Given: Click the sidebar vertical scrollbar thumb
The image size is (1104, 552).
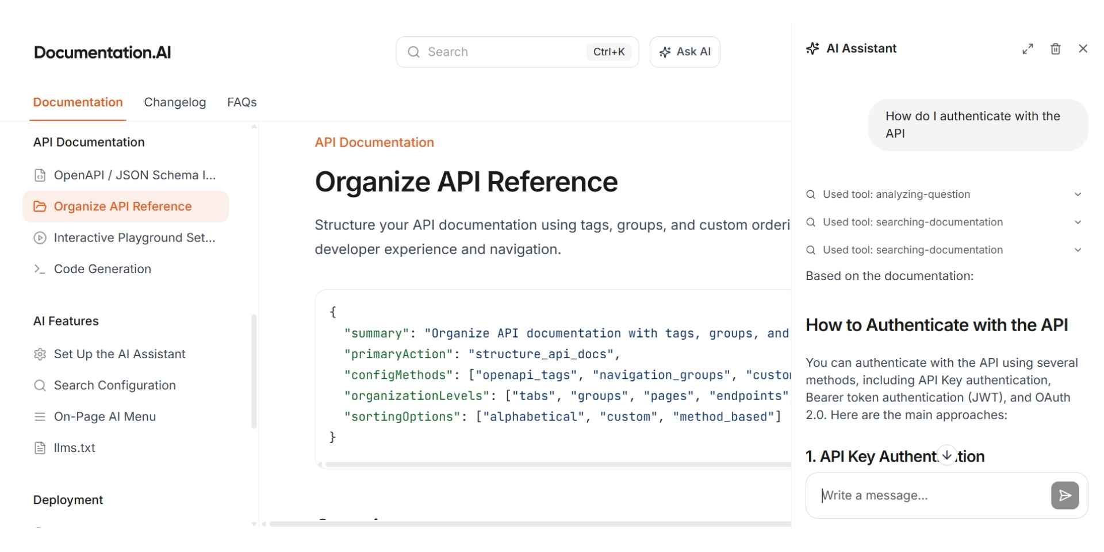Looking at the screenshot, I should (254, 371).
